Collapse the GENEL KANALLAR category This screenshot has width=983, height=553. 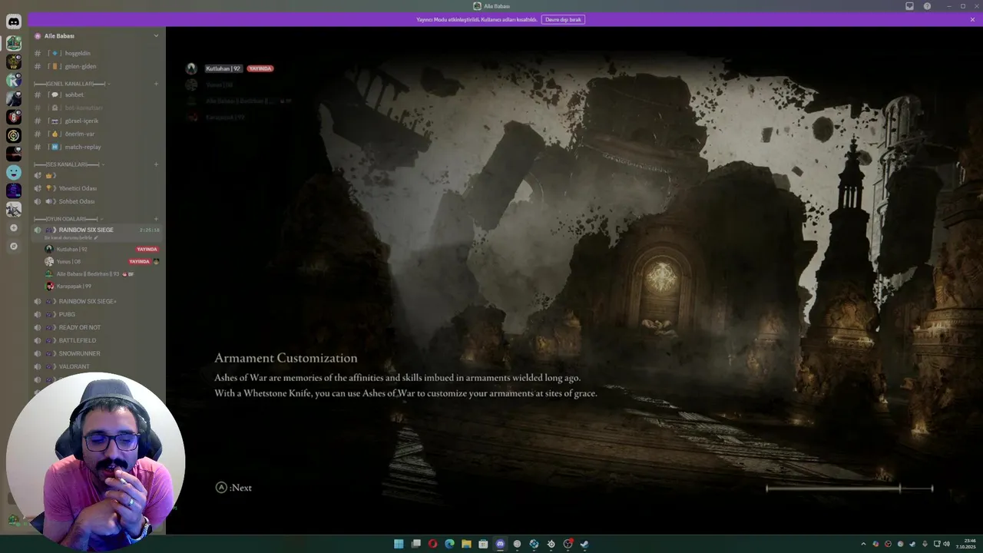tap(72, 83)
